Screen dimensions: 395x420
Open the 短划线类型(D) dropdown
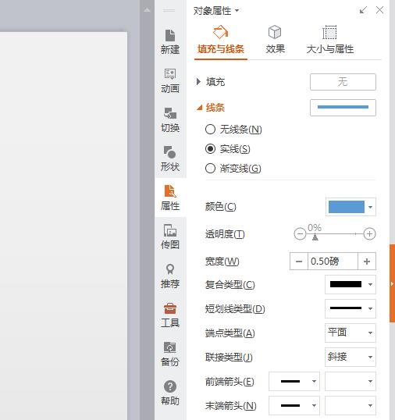pos(351,308)
